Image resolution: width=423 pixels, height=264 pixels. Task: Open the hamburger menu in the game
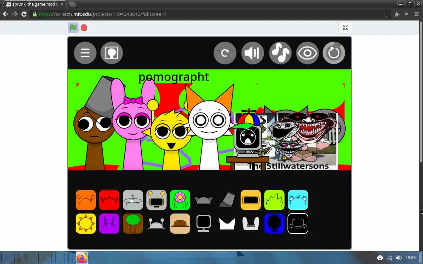85,53
